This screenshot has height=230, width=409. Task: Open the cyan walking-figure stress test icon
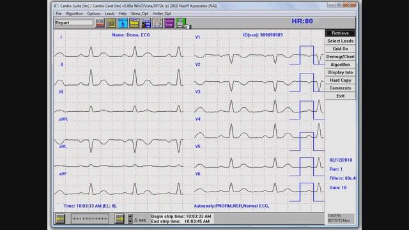pos(123,23)
